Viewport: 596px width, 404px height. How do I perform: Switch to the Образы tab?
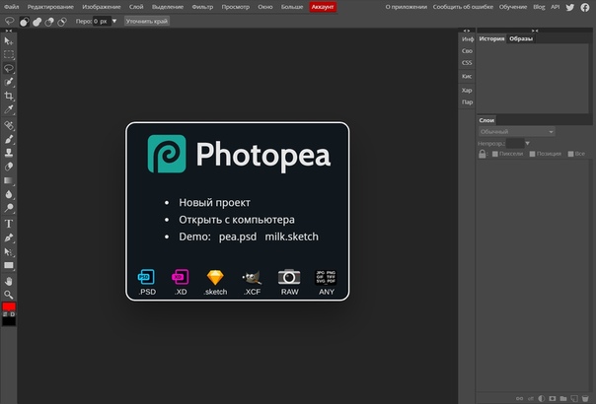[x=521, y=38]
